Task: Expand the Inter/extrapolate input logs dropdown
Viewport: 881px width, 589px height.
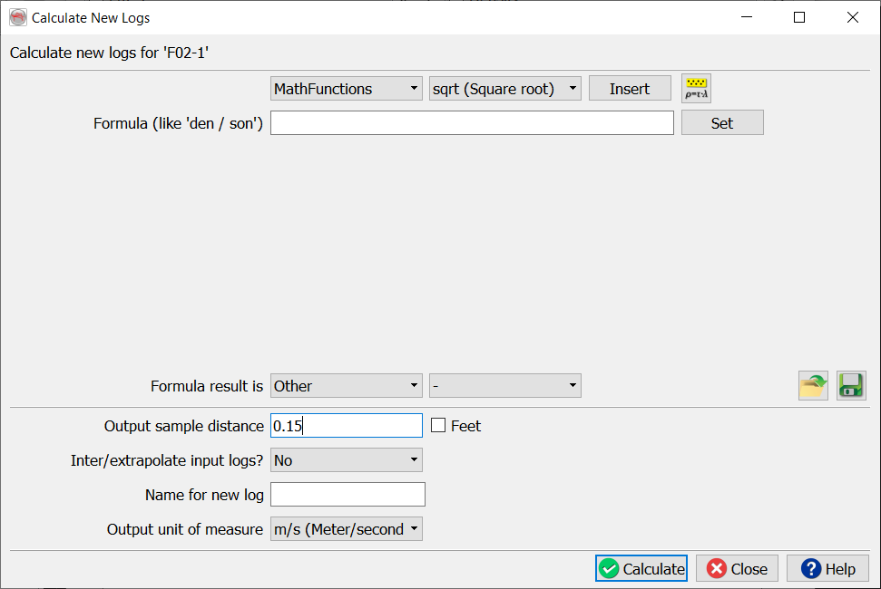Action: pos(347,460)
